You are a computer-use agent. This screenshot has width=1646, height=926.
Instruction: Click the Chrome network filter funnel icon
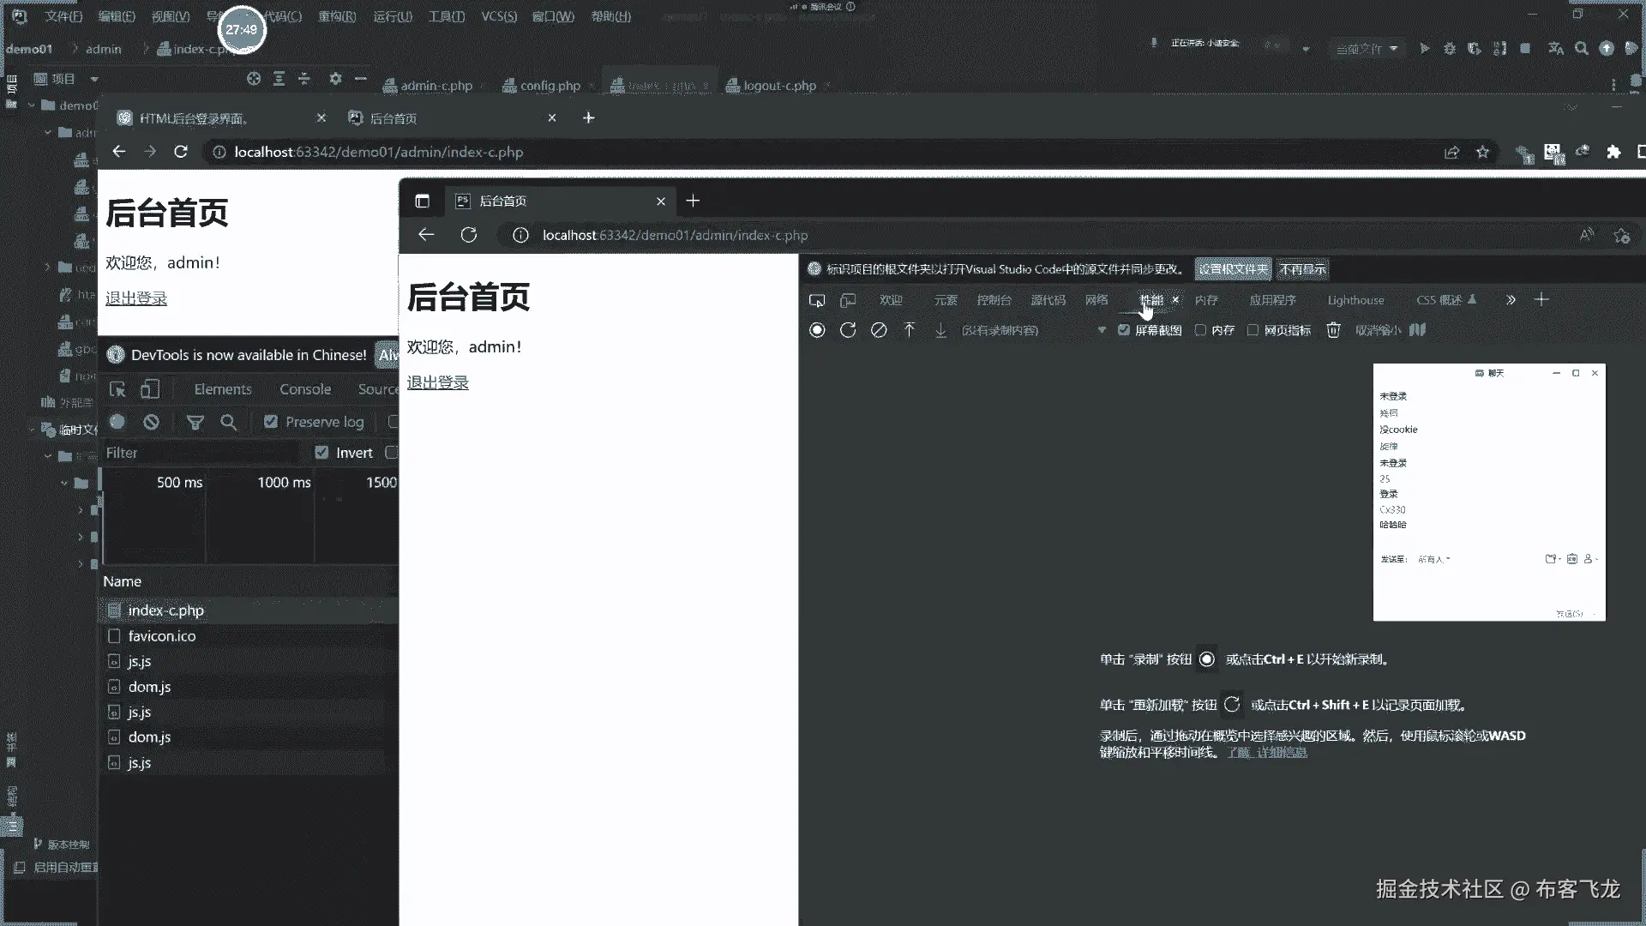point(195,422)
